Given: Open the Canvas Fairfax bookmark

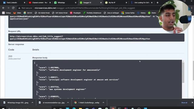Looking at the screenshot, I should [x=128, y=13].
